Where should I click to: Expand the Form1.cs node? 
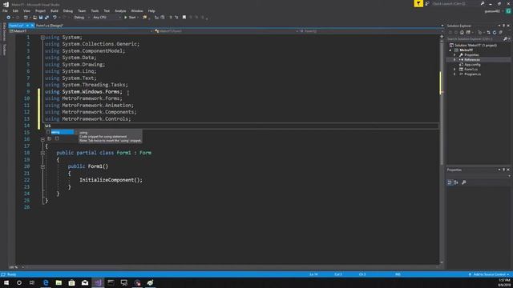click(454, 70)
